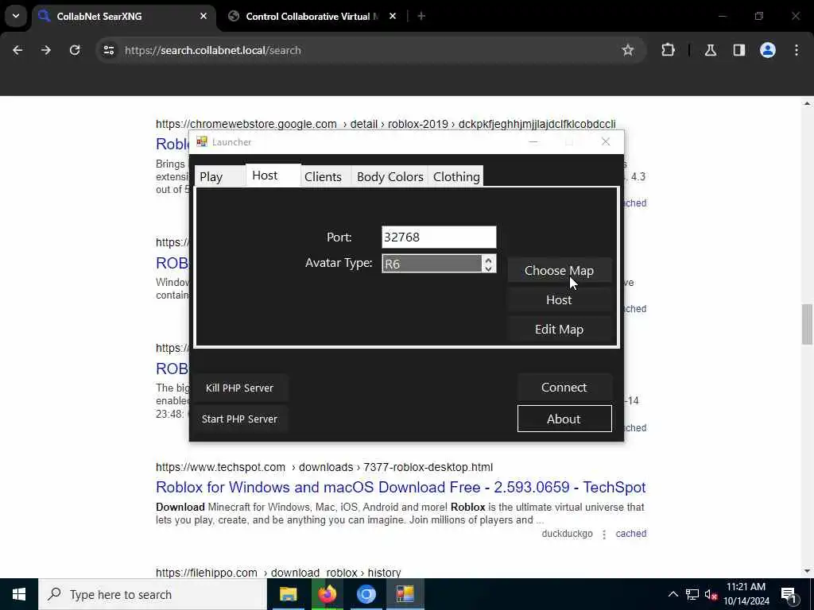Bookmark this page with the star icon
Image resolution: width=814 pixels, height=610 pixels.
(x=628, y=50)
